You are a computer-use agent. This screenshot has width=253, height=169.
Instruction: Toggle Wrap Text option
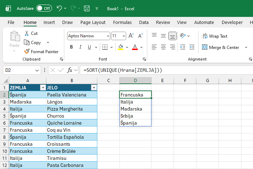tap(215, 36)
